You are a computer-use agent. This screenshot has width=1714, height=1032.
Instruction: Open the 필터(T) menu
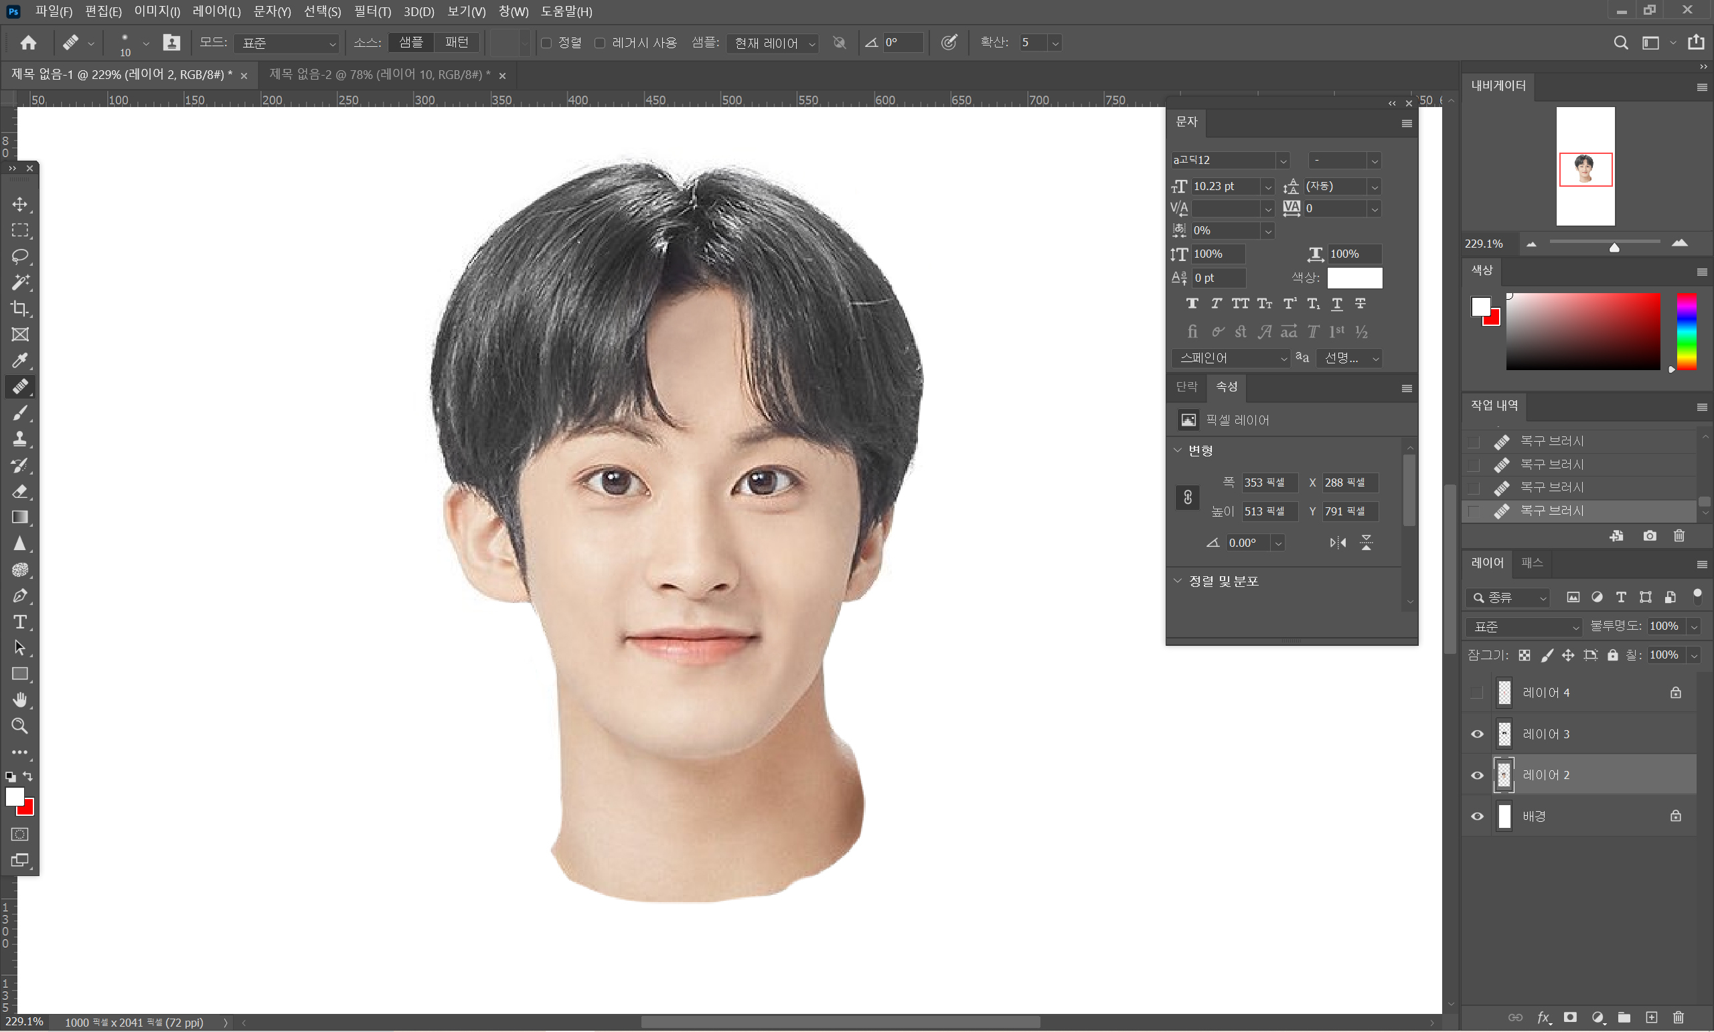pyautogui.click(x=372, y=11)
